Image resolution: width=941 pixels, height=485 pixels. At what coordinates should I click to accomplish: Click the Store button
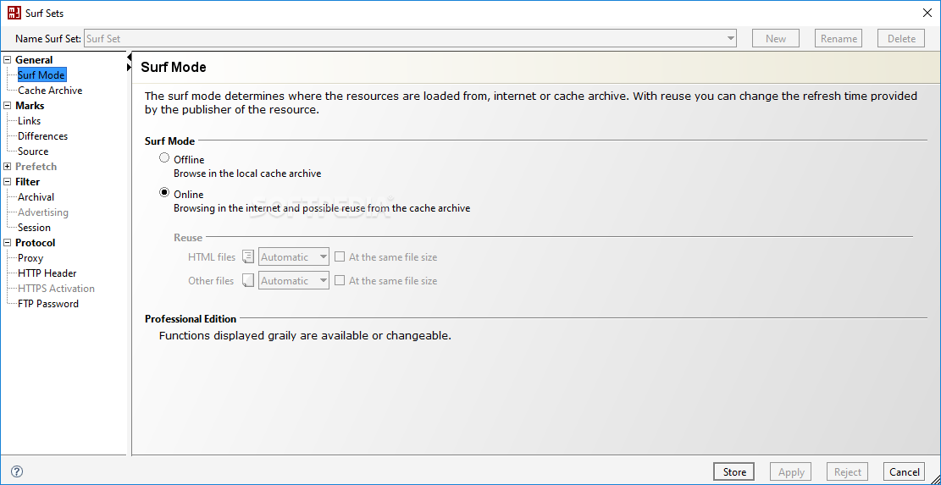(734, 471)
